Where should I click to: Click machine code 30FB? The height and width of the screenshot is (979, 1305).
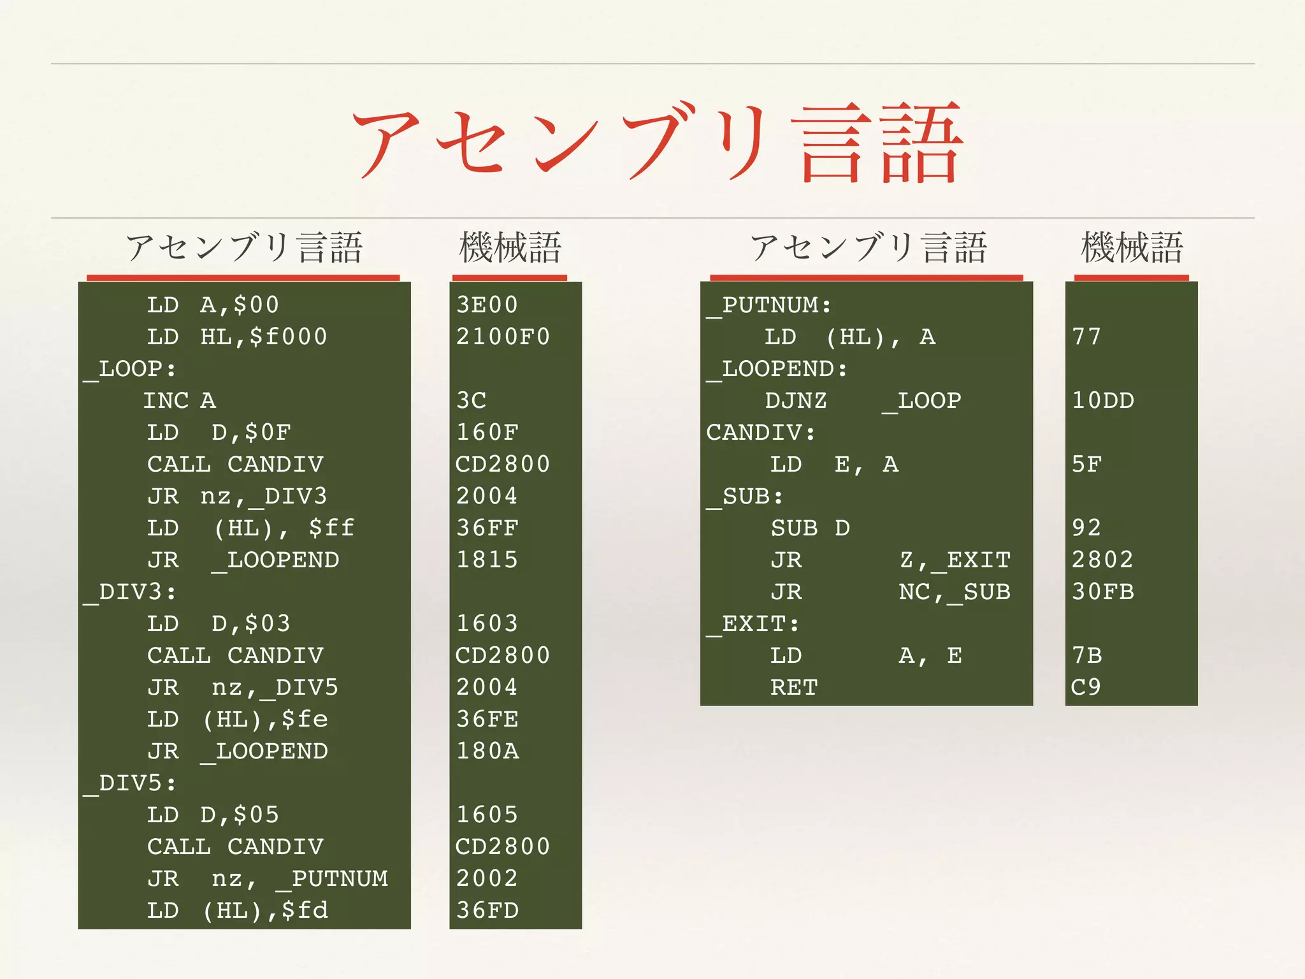(1103, 592)
